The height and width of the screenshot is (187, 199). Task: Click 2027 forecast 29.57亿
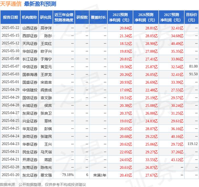177,98
